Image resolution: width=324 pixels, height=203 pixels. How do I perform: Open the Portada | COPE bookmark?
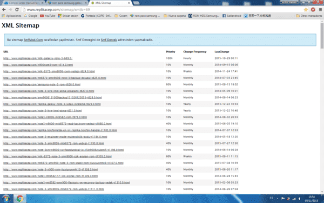point(96,16)
